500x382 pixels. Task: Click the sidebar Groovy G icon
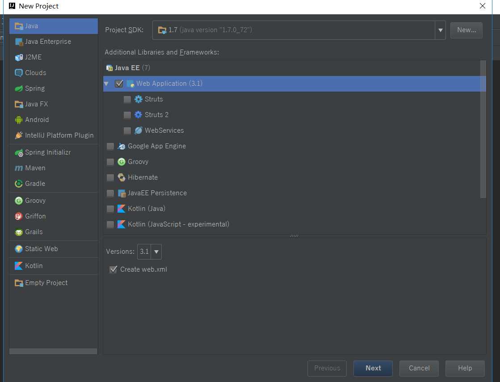click(x=19, y=201)
